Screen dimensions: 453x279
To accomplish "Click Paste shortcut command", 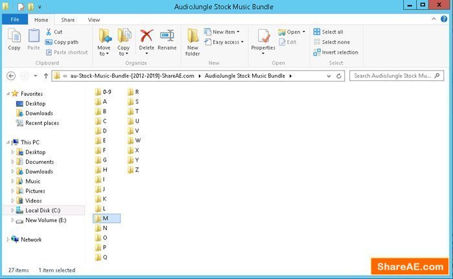I will coord(67,52).
